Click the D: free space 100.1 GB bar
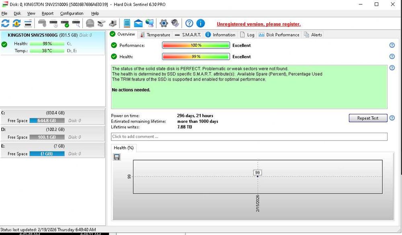Screen dimensions: 402x235 47,137
